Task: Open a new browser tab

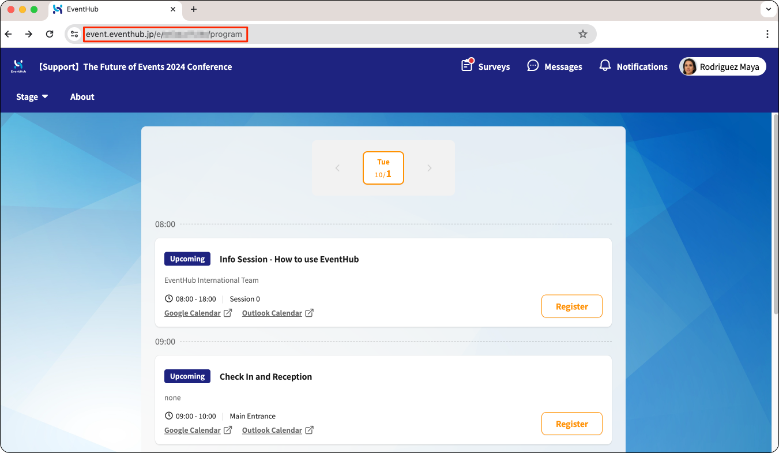Action: (194, 9)
